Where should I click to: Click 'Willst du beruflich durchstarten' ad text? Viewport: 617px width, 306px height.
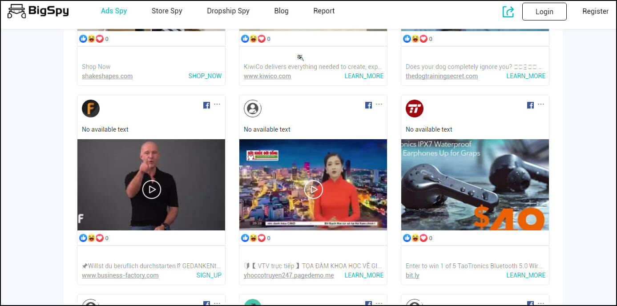[x=151, y=266]
